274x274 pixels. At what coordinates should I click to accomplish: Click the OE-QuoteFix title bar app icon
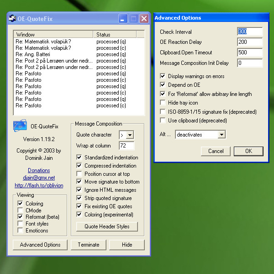point(12,18)
